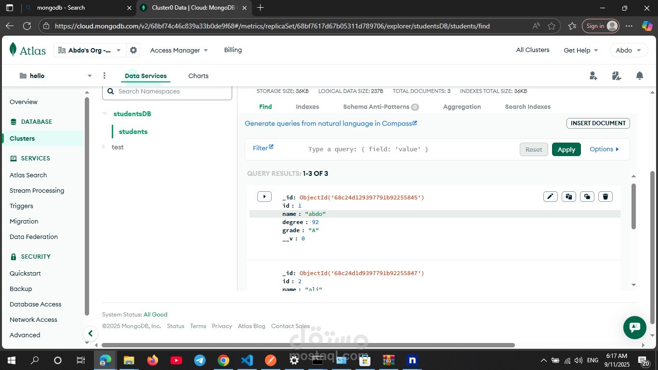The width and height of the screenshot is (658, 370).
Task: Click the browser refresh icon
Action: click(x=27, y=26)
